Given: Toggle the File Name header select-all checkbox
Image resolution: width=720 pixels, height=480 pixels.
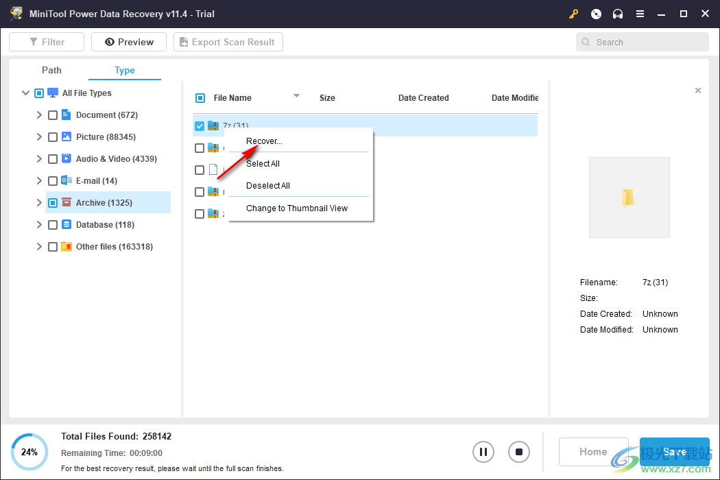Looking at the screenshot, I should point(200,98).
